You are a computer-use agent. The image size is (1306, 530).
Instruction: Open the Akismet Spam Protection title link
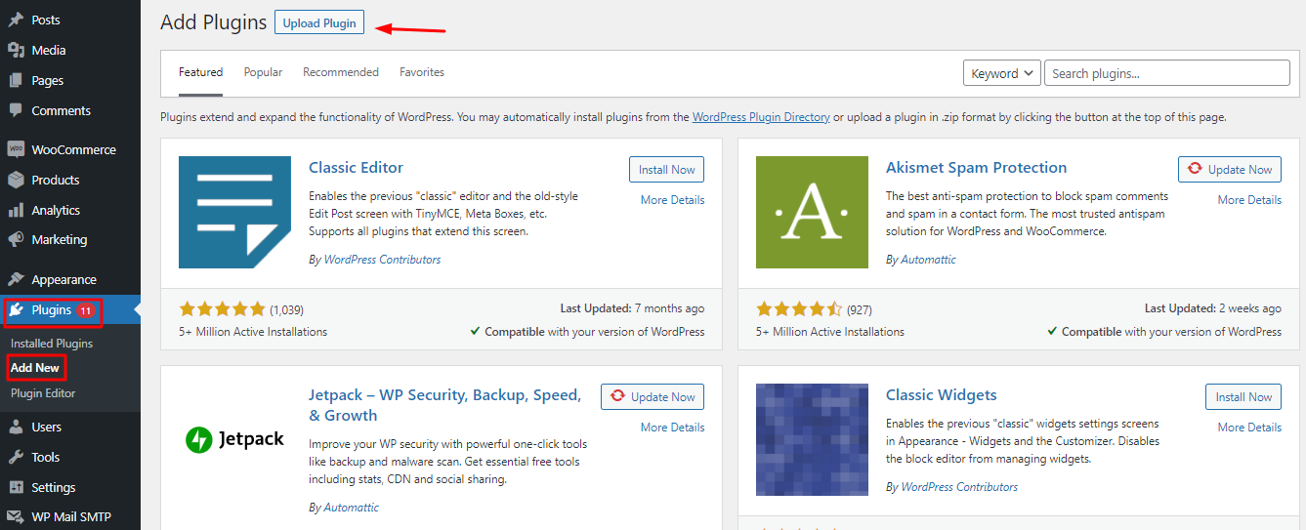976,167
